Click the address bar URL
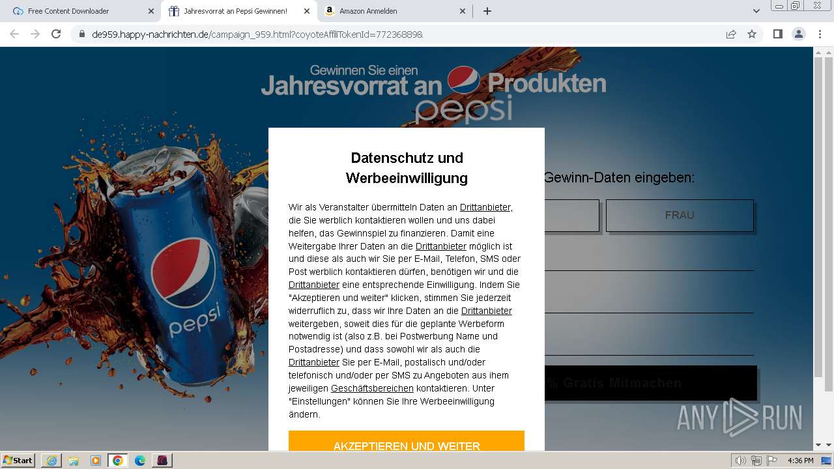 coord(257,34)
